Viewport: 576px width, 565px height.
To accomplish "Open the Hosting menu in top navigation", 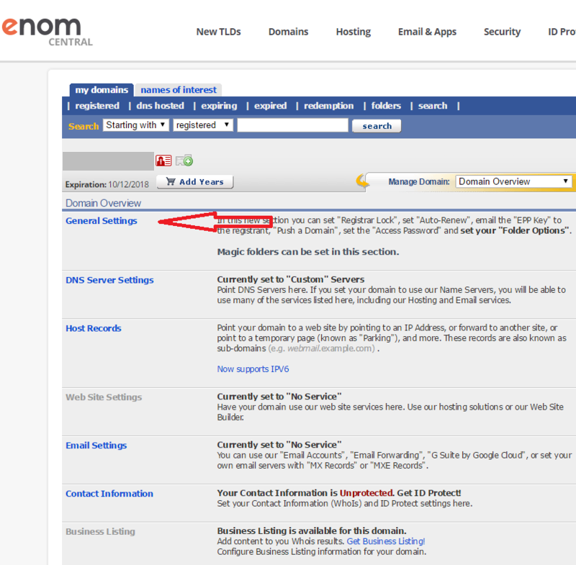I will 353,32.
